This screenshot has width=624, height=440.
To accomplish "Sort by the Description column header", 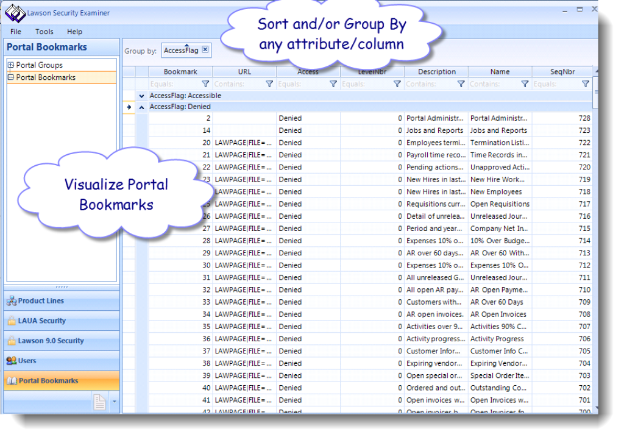I will pos(436,72).
